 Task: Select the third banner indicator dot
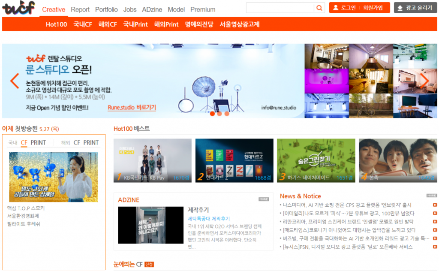point(227,114)
